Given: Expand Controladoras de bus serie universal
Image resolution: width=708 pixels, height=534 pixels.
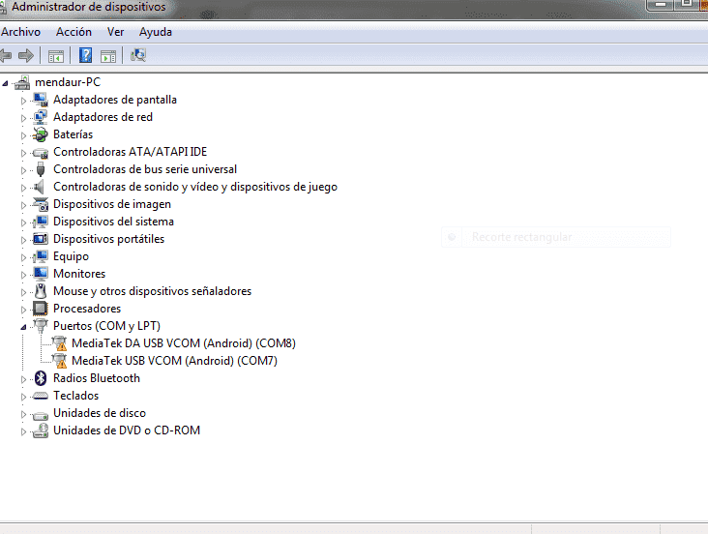Looking at the screenshot, I should 23,170.
